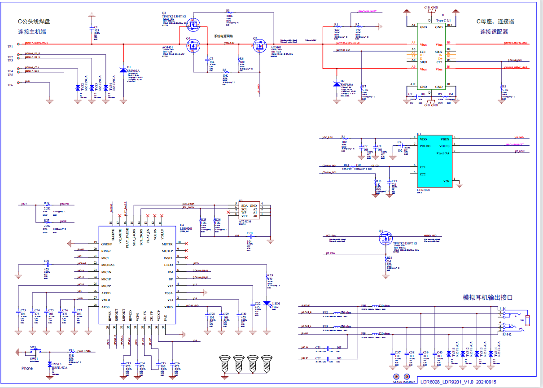Click the "C母座，连接器" heading
Screen dimensions: 543x388
(495, 21)
